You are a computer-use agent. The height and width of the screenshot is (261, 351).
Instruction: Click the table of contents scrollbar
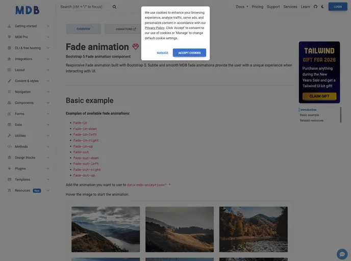click(341, 115)
